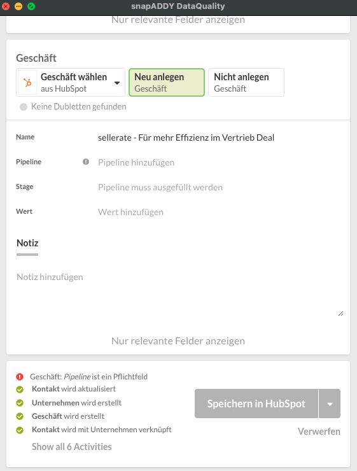The height and width of the screenshot is (471, 357).
Task: Click the note textarea resize handle
Action: 341,314
